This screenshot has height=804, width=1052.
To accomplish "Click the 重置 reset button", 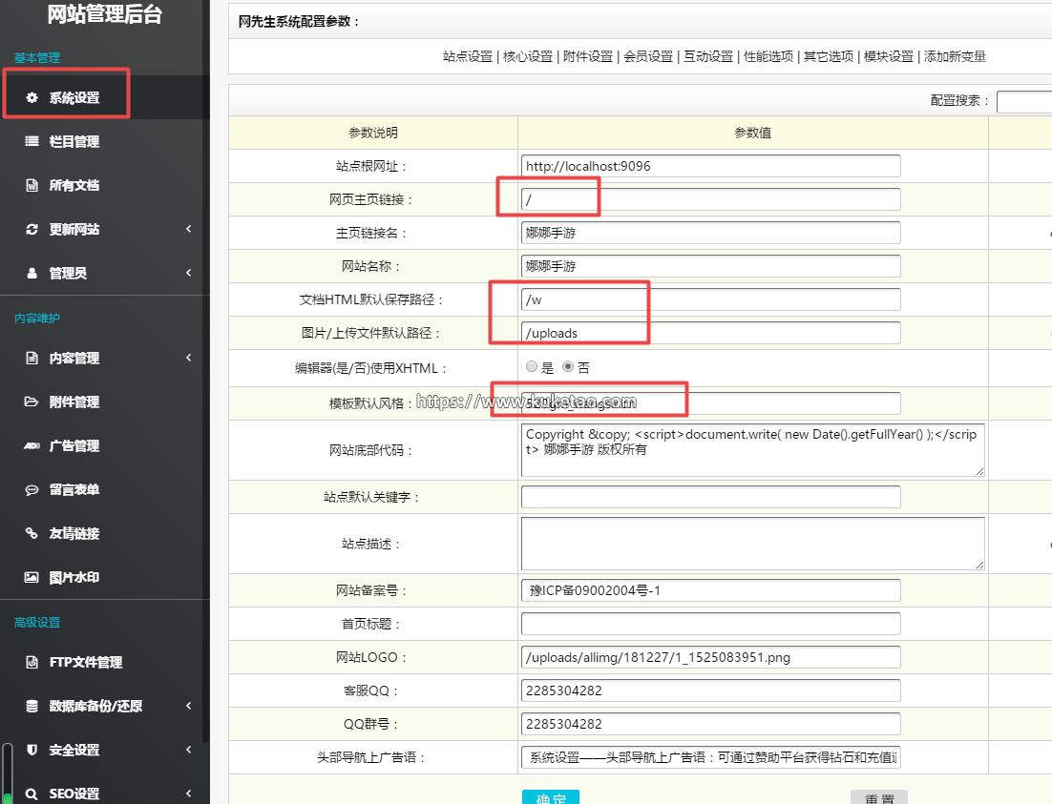I will click(x=879, y=797).
